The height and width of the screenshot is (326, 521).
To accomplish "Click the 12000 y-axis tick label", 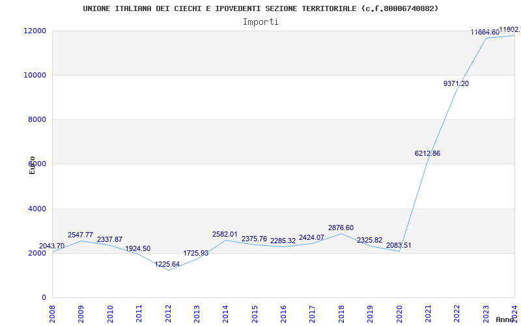I will click(x=34, y=31).
